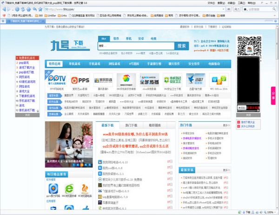The image size is (279, 215).
Task: Switch to the 热门下载 tab
Action: 131,125
